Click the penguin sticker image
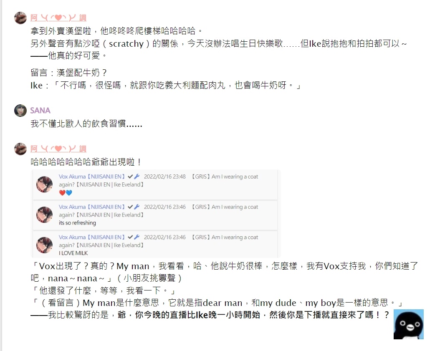 409,324
